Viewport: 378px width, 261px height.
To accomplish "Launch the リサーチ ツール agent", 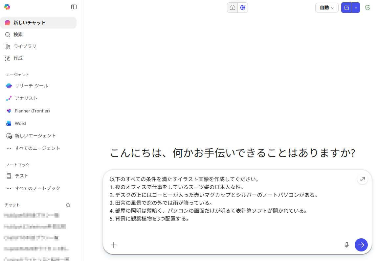I will (31, 86).
